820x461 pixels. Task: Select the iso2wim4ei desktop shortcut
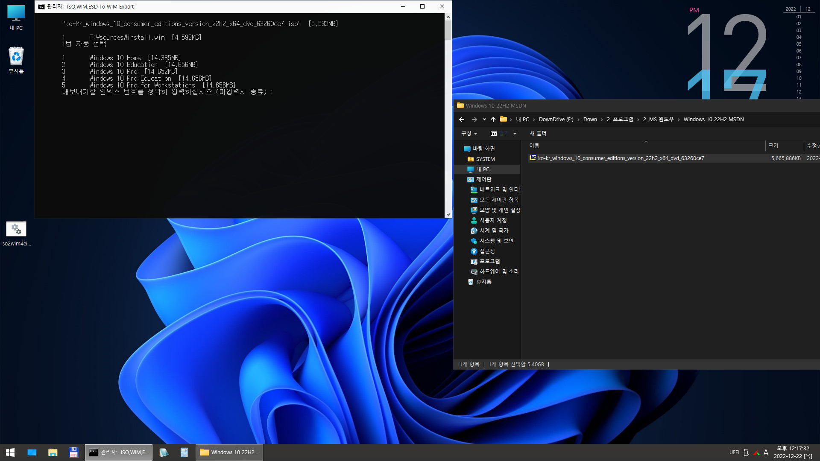[16, 233]
